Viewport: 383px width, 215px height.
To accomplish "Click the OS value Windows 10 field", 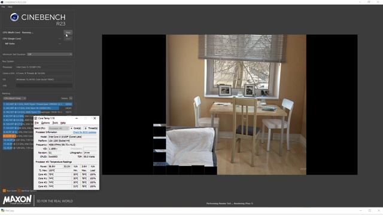I will point(44,79).
